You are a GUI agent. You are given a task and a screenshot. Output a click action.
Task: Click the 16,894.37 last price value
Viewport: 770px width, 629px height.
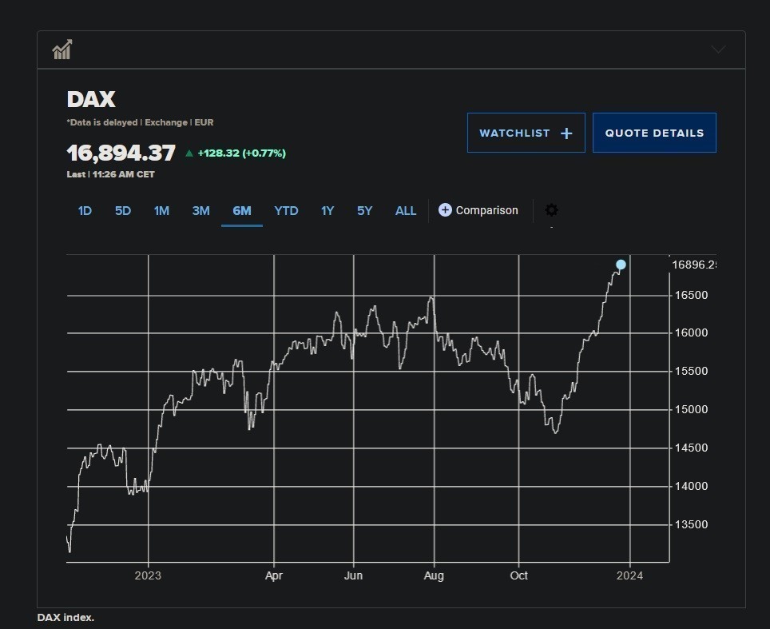(x=121, y=153)
